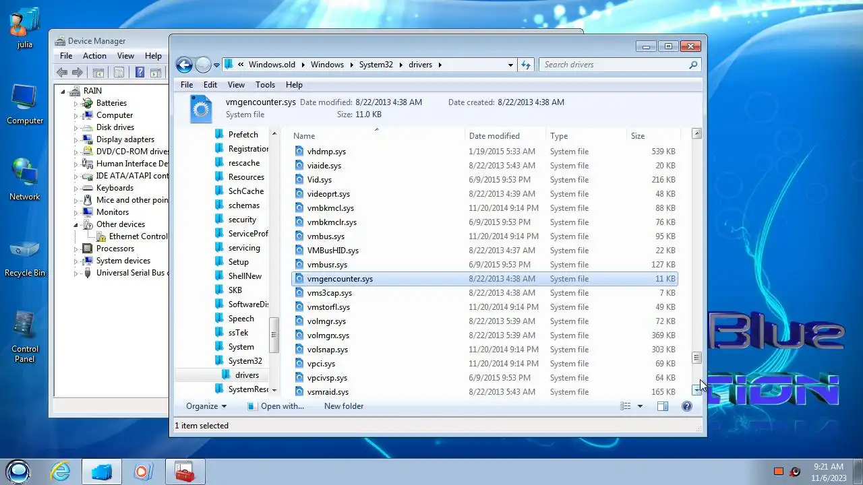863x485 pixels.
Task: Open the Organize dropdown button
Action: tap(206, 406)
